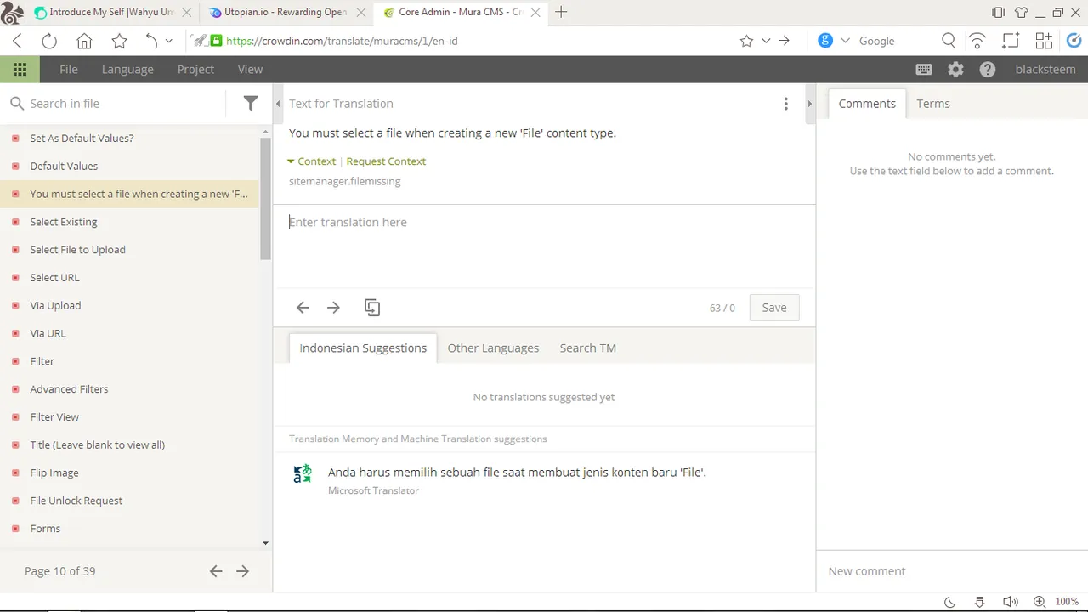Collapse the Context disclosure toggle
The height and width of the screenshot is (612, 1088).
tap(311, 161)
